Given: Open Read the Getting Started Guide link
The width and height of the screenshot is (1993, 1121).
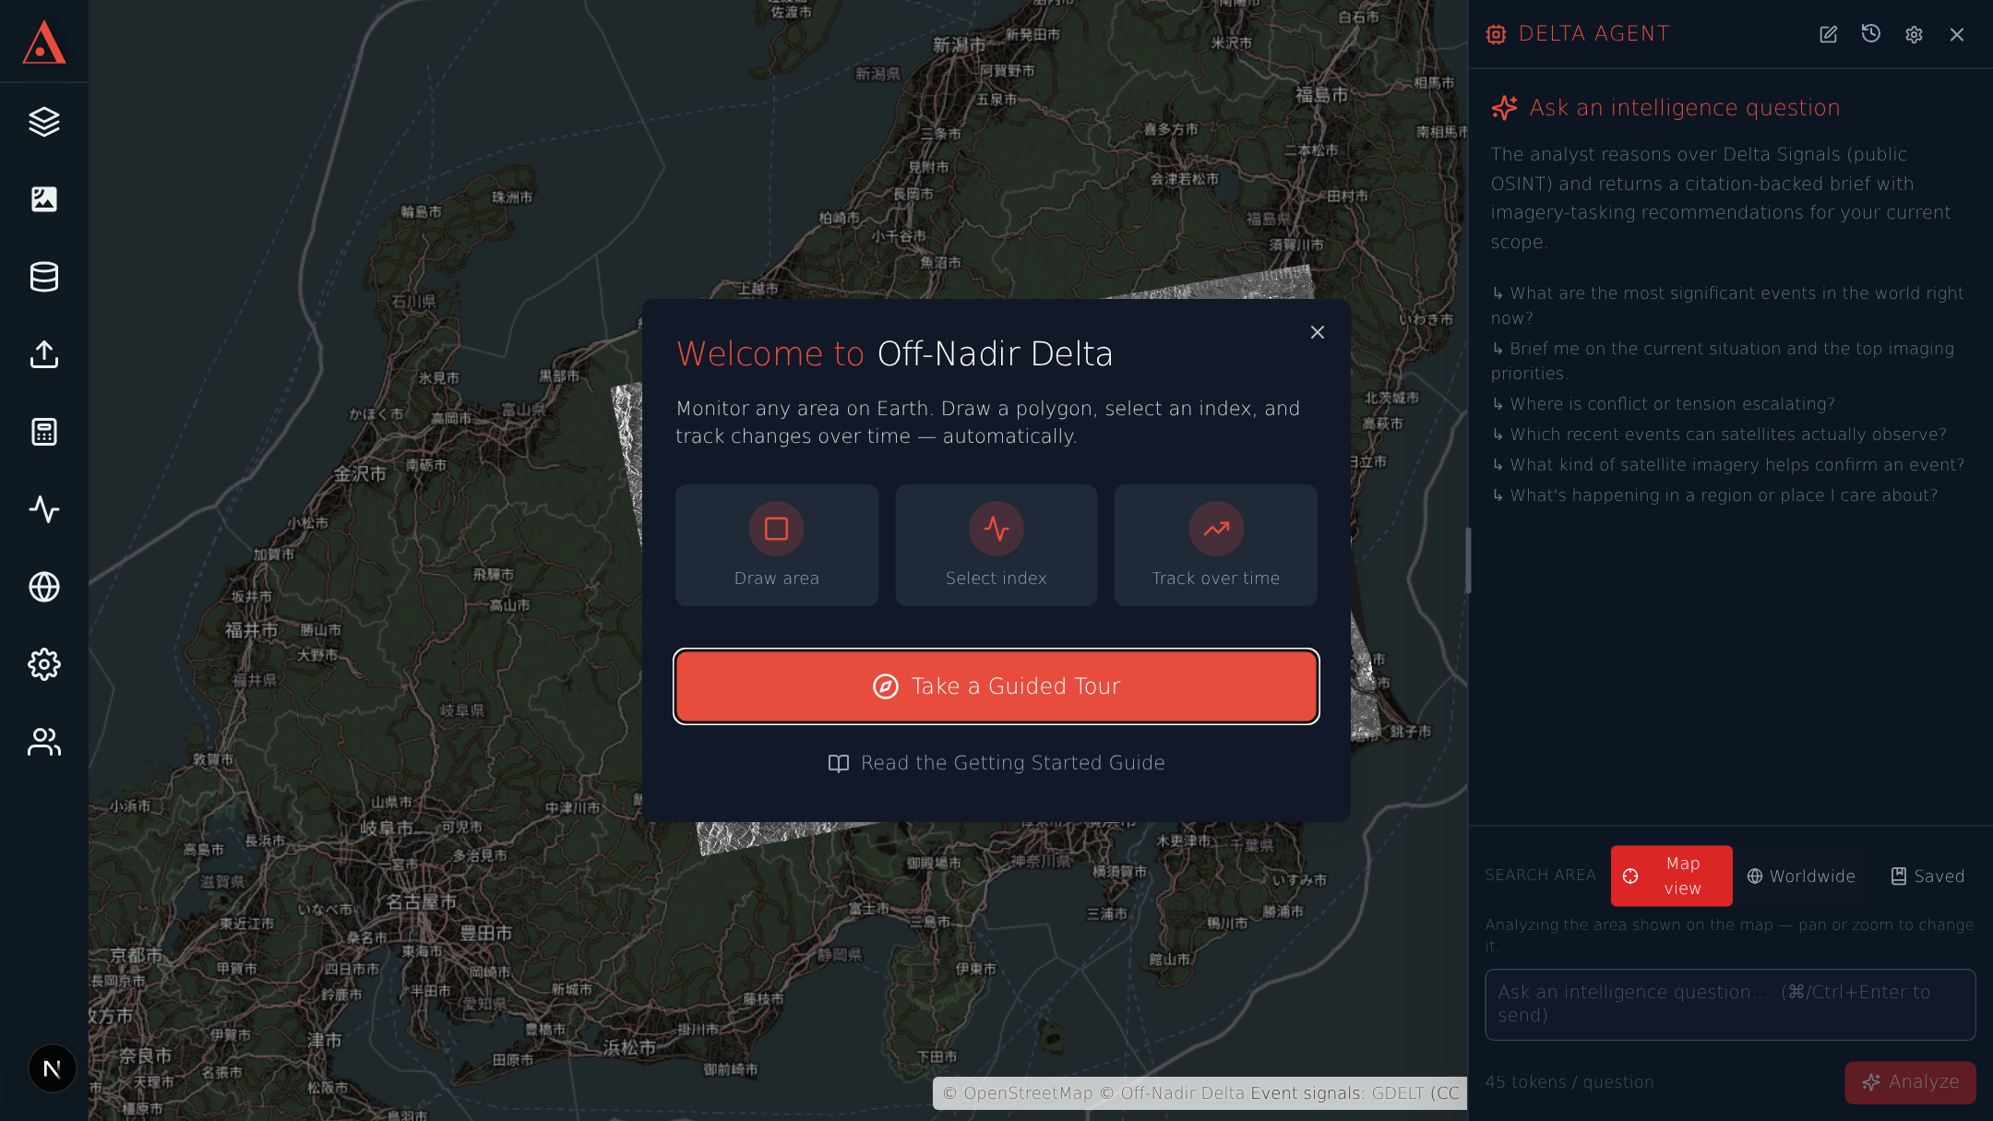Looking at the screenshot, I should (x=996, y=763).
